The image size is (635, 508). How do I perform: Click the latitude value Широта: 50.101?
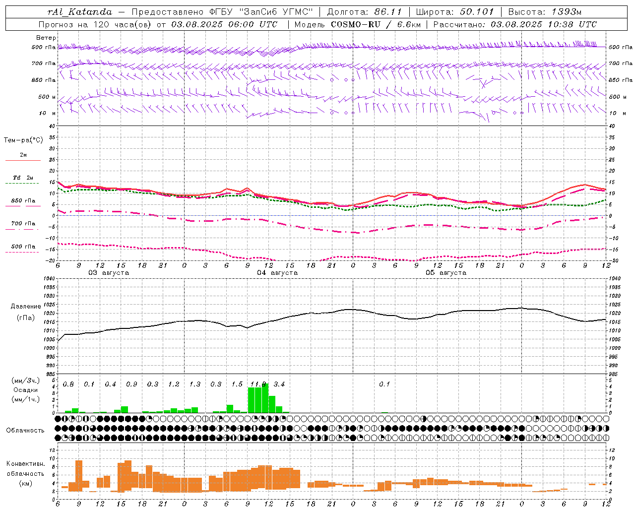tap(455, 12)
